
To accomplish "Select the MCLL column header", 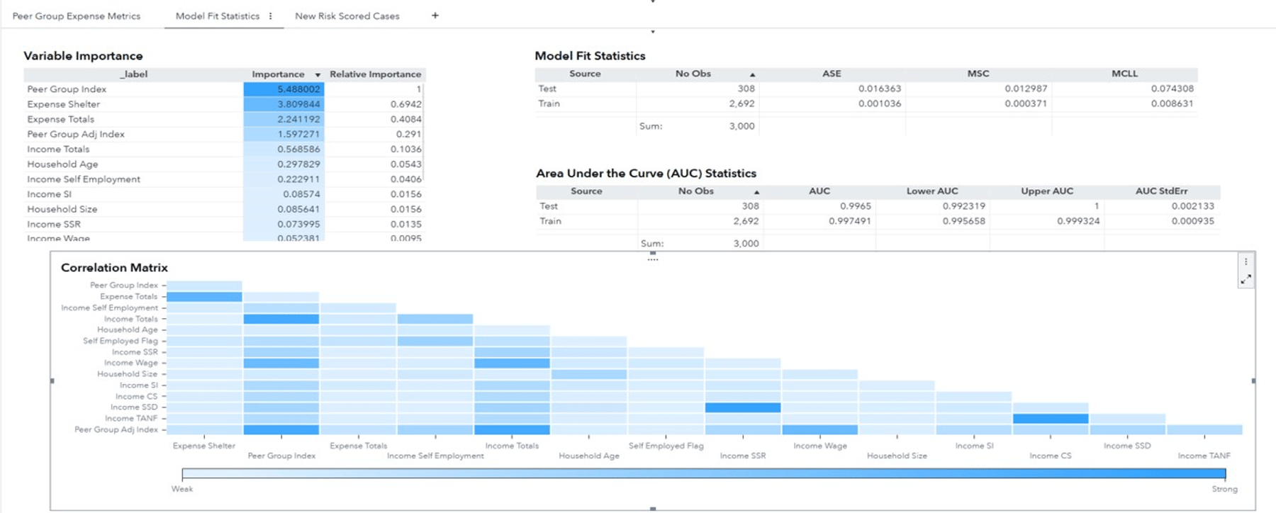I will pos(1124,74).
